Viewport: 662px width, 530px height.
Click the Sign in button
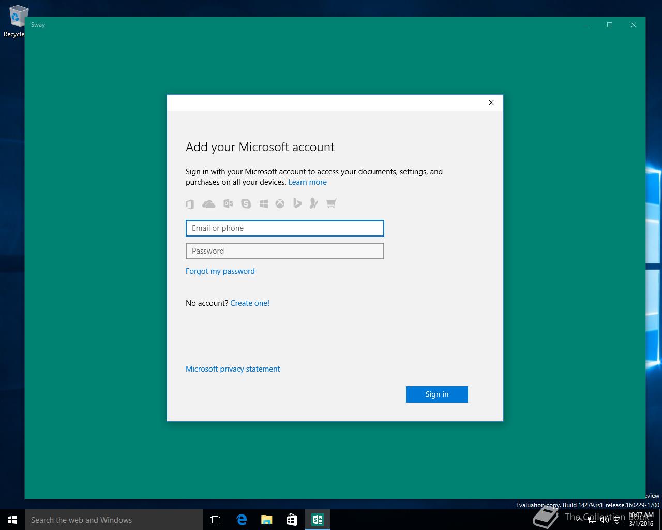(437, 394)
